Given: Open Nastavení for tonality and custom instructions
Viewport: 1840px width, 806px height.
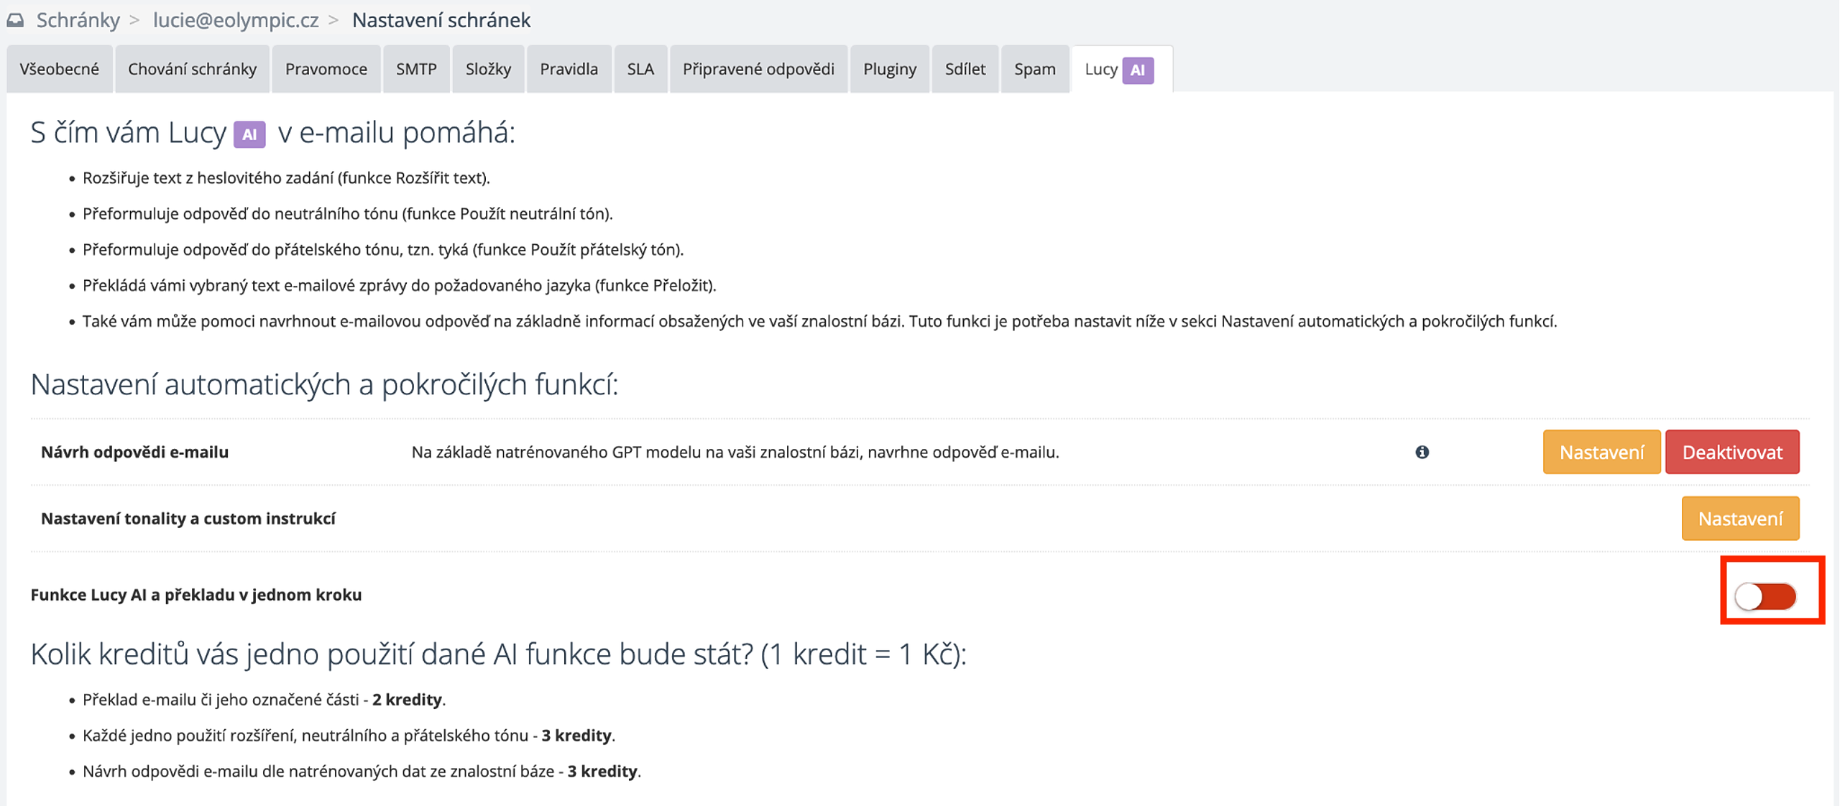Looking at the screenshot, I should (1739, 518).
